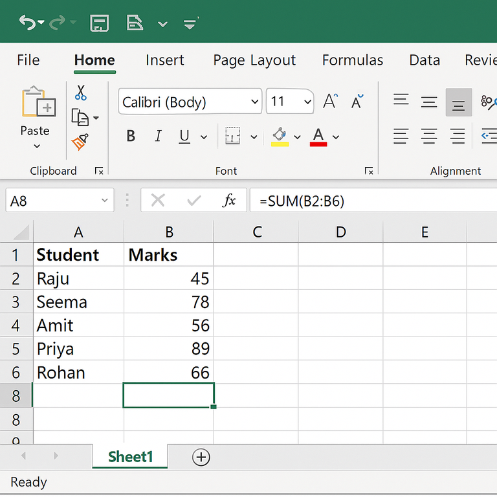This screenshot has height=497, width=497.
Task: Toggle Underline formatting
Action: [x=184, y=137]
